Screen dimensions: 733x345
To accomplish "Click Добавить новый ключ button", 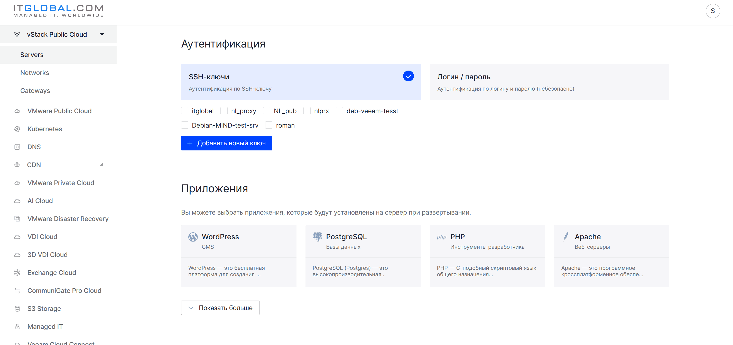I will coord(227,143).
